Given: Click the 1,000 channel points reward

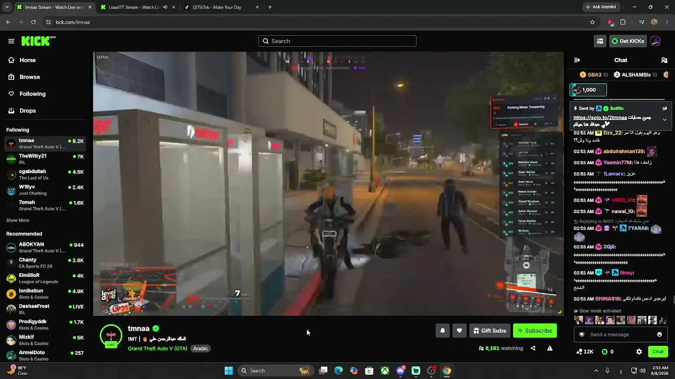Looking at the screenshot, I should 589,90.
